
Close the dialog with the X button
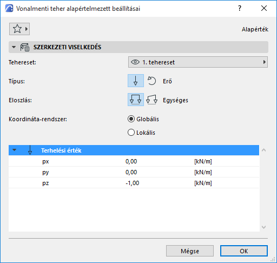point(264,8)
